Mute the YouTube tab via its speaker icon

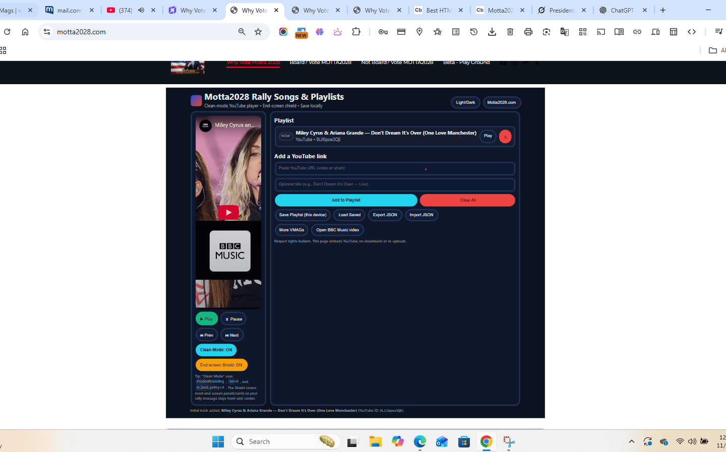coord(141,10)
